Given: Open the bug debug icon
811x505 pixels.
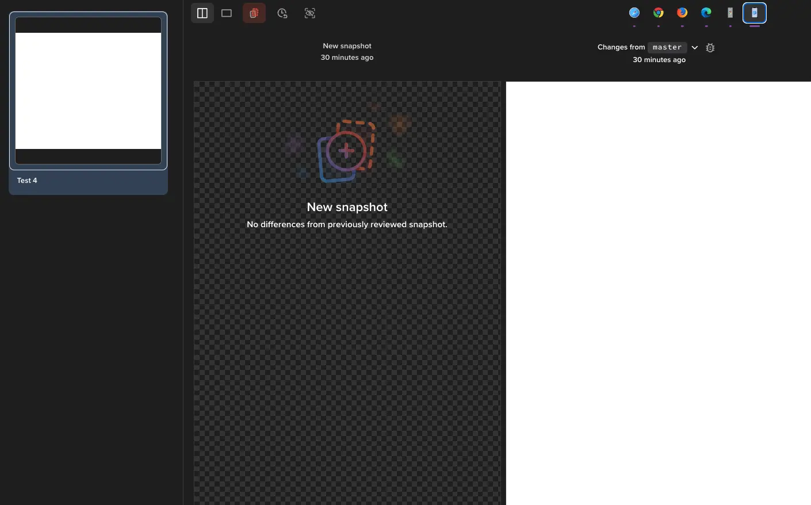Looking at the screenshot, I should tap(710, 48).
